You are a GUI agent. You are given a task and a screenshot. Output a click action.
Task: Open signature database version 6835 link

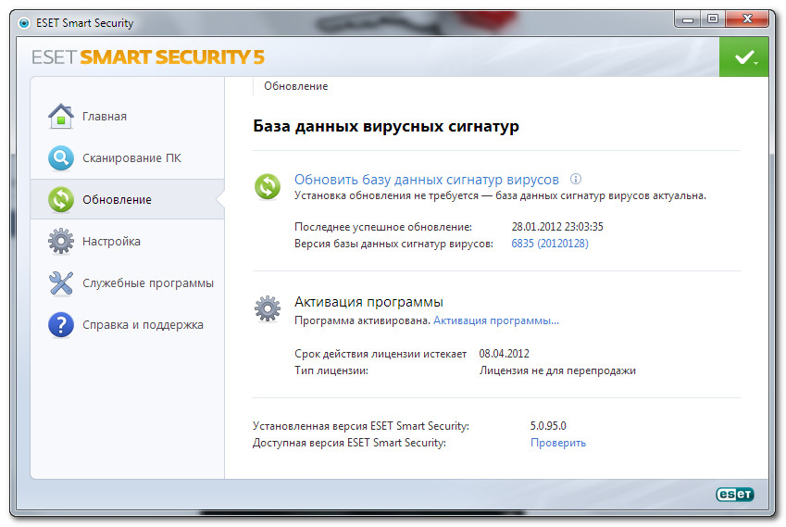tap(550, 244)
